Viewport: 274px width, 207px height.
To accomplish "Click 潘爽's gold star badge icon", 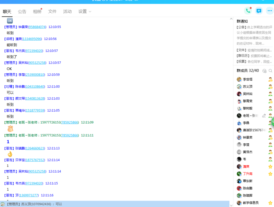I will pyautogui.click(x=270, y=167).
